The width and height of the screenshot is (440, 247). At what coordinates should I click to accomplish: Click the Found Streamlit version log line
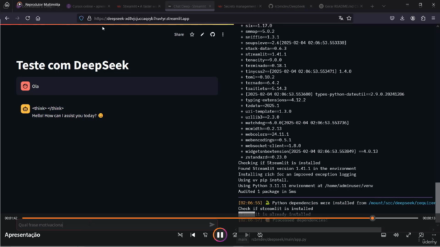297,169
